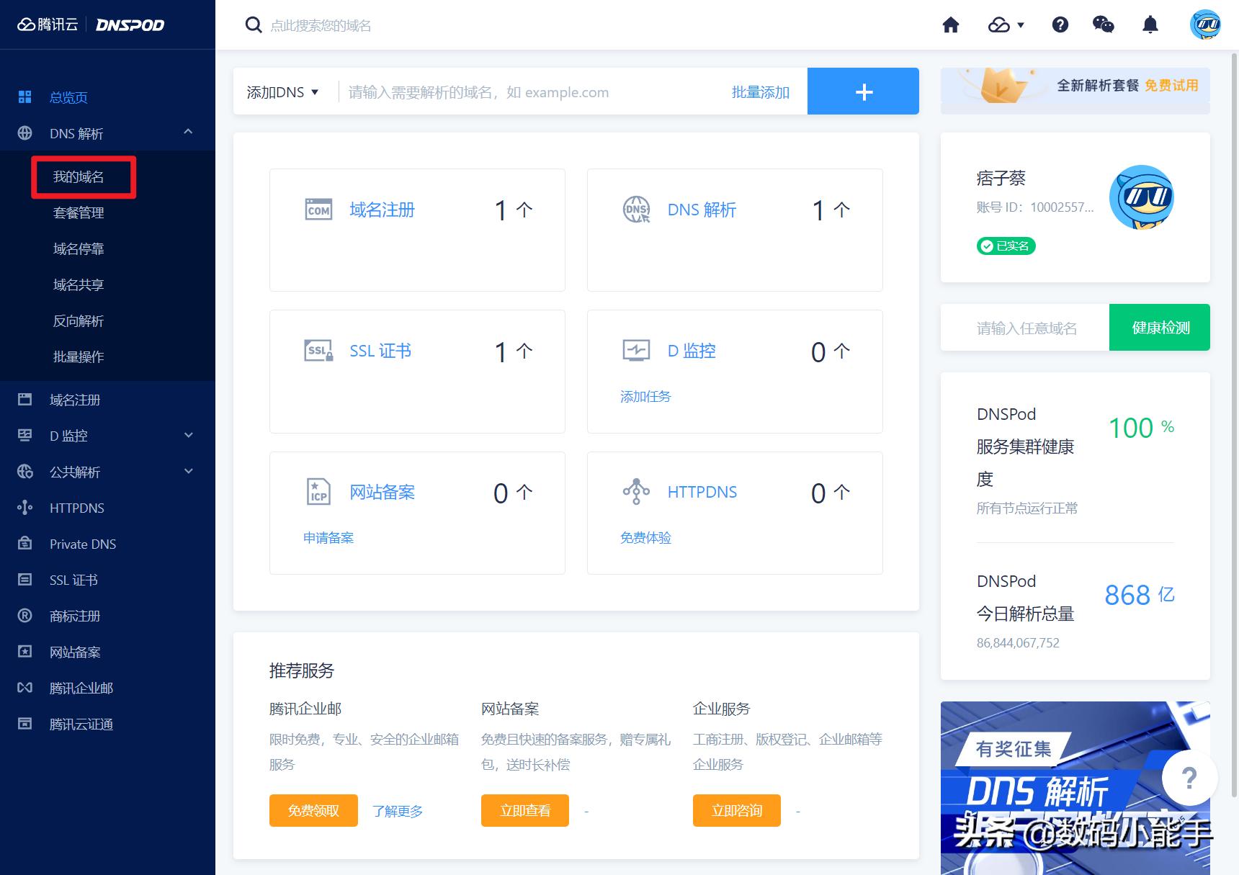1239x875 pixels.
Task: Open the notifications bell icon
Action: pyautogui.click(x=1150, y=24)
